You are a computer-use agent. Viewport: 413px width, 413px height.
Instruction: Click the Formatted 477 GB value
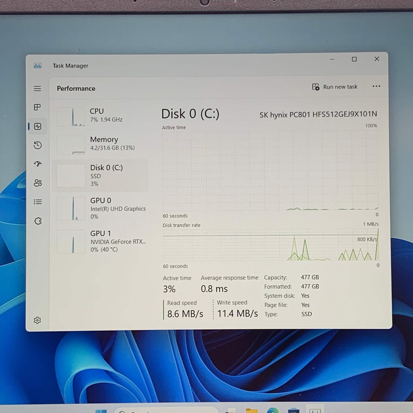click(310, 287)
